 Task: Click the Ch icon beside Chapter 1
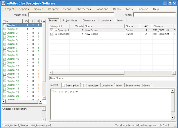click(x=4, y=25)
